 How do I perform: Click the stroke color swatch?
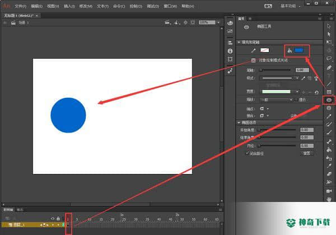click(265, 50)
